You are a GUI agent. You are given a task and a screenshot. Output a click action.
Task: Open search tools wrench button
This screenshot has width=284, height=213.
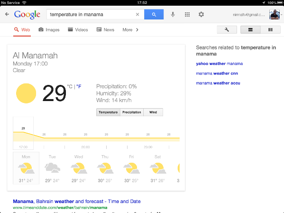click(227, 29)
